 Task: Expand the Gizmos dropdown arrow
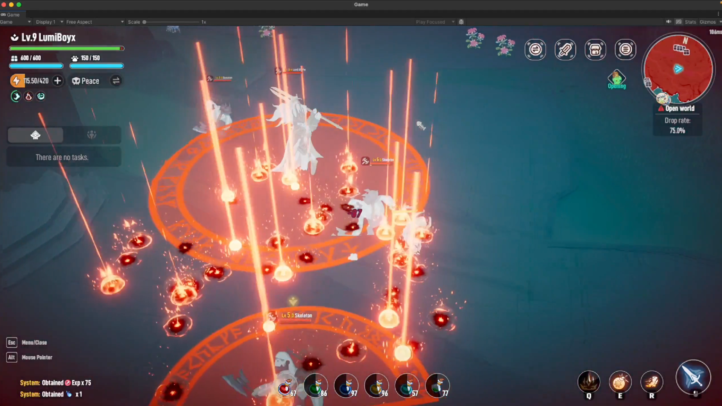[719, 22]
